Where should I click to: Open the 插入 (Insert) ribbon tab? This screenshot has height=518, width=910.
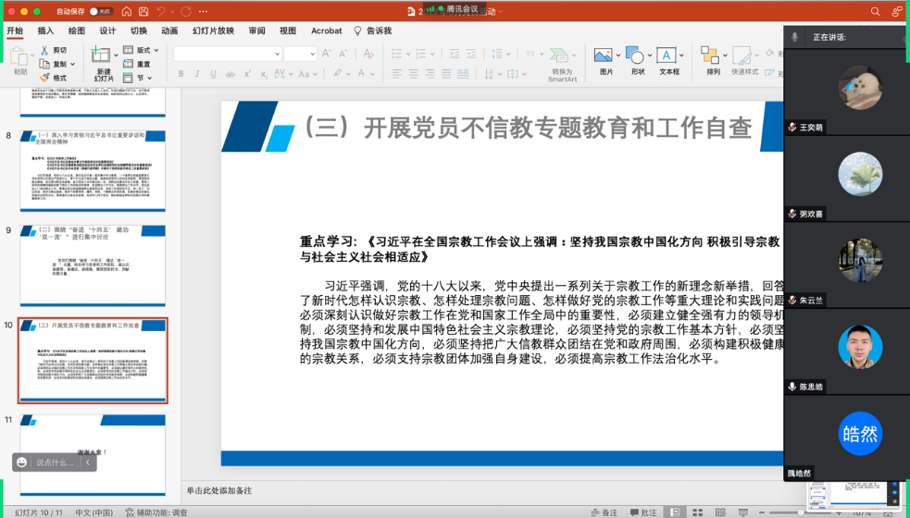click(45, 31)
